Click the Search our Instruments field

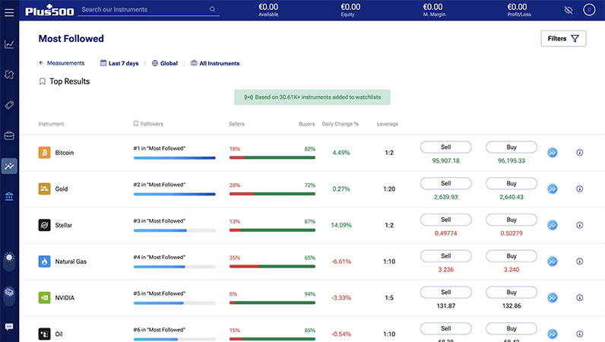(144, 10)
